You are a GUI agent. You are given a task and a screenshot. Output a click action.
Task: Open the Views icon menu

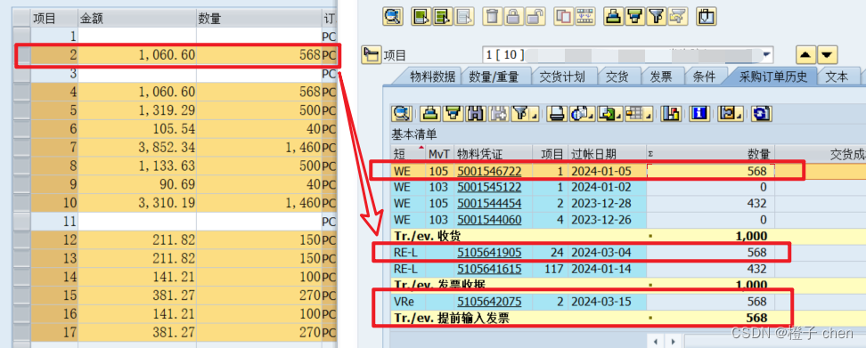[582, 114]
